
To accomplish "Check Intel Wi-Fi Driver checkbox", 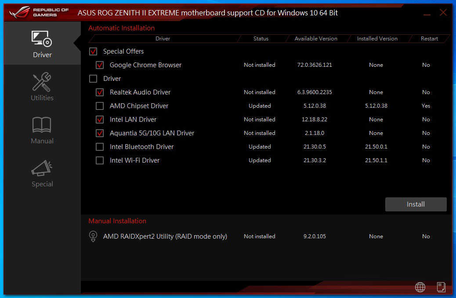I will (x=100, y=160).
